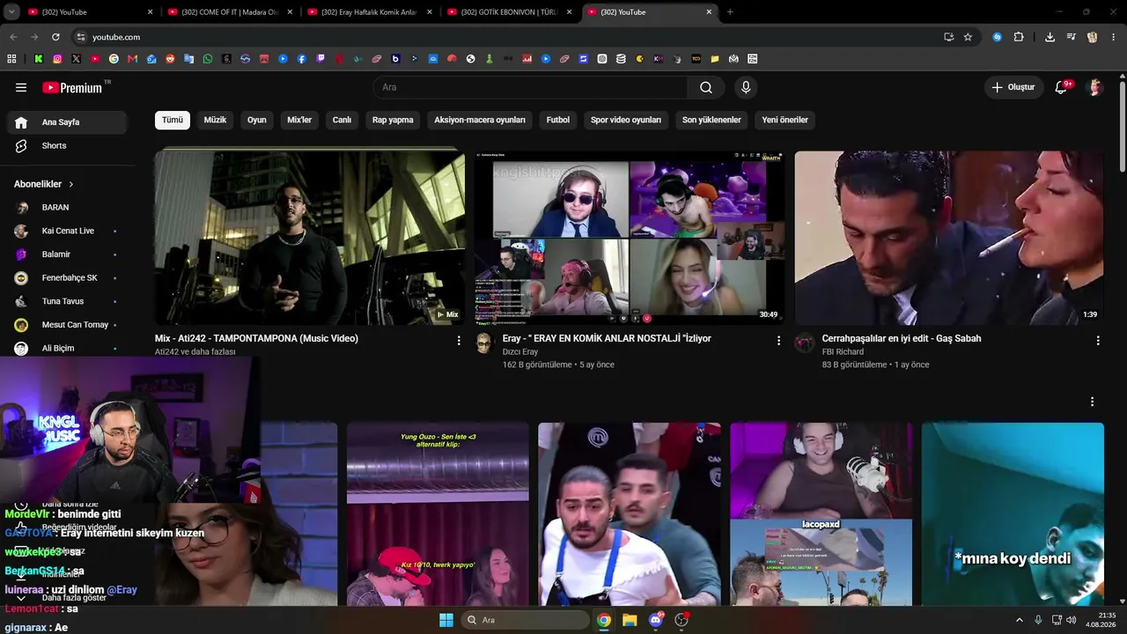Select the Aksiyon-macera oyunları chip
1127x634 pixels.
coord(480,120)
